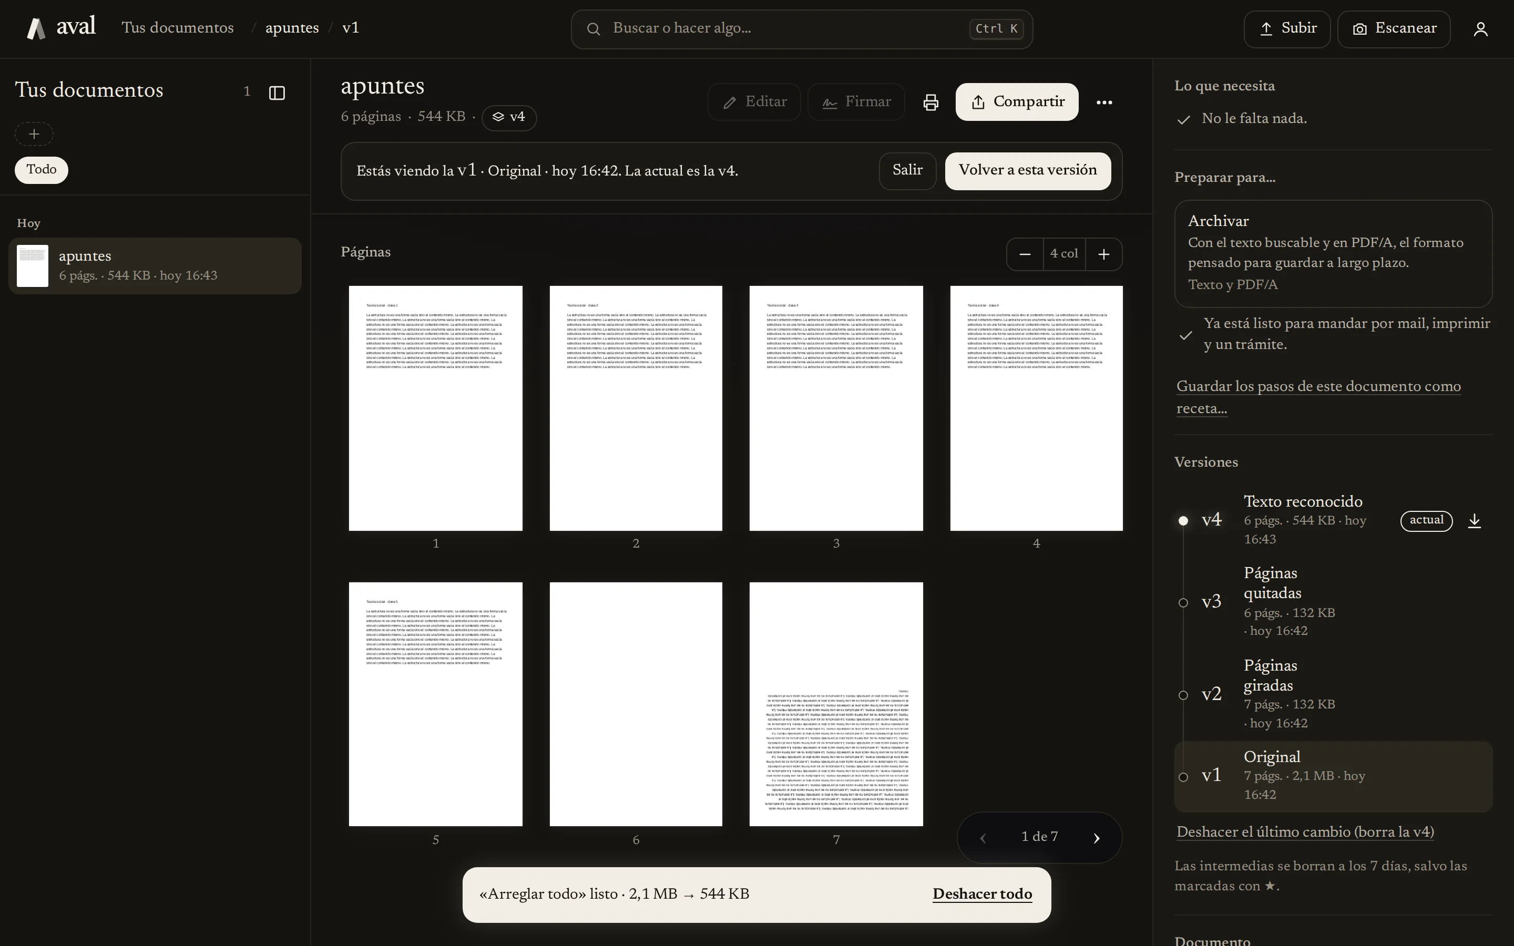Open apuntes document in the sidebar list

[x=155, y=266]
